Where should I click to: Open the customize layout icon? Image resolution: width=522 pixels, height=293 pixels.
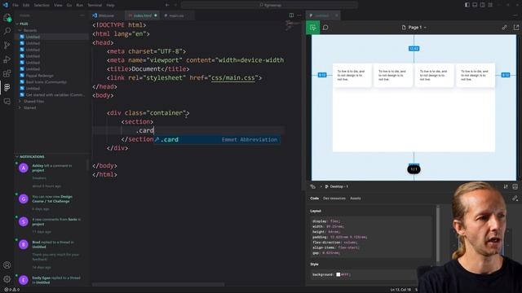coord(490,5)
